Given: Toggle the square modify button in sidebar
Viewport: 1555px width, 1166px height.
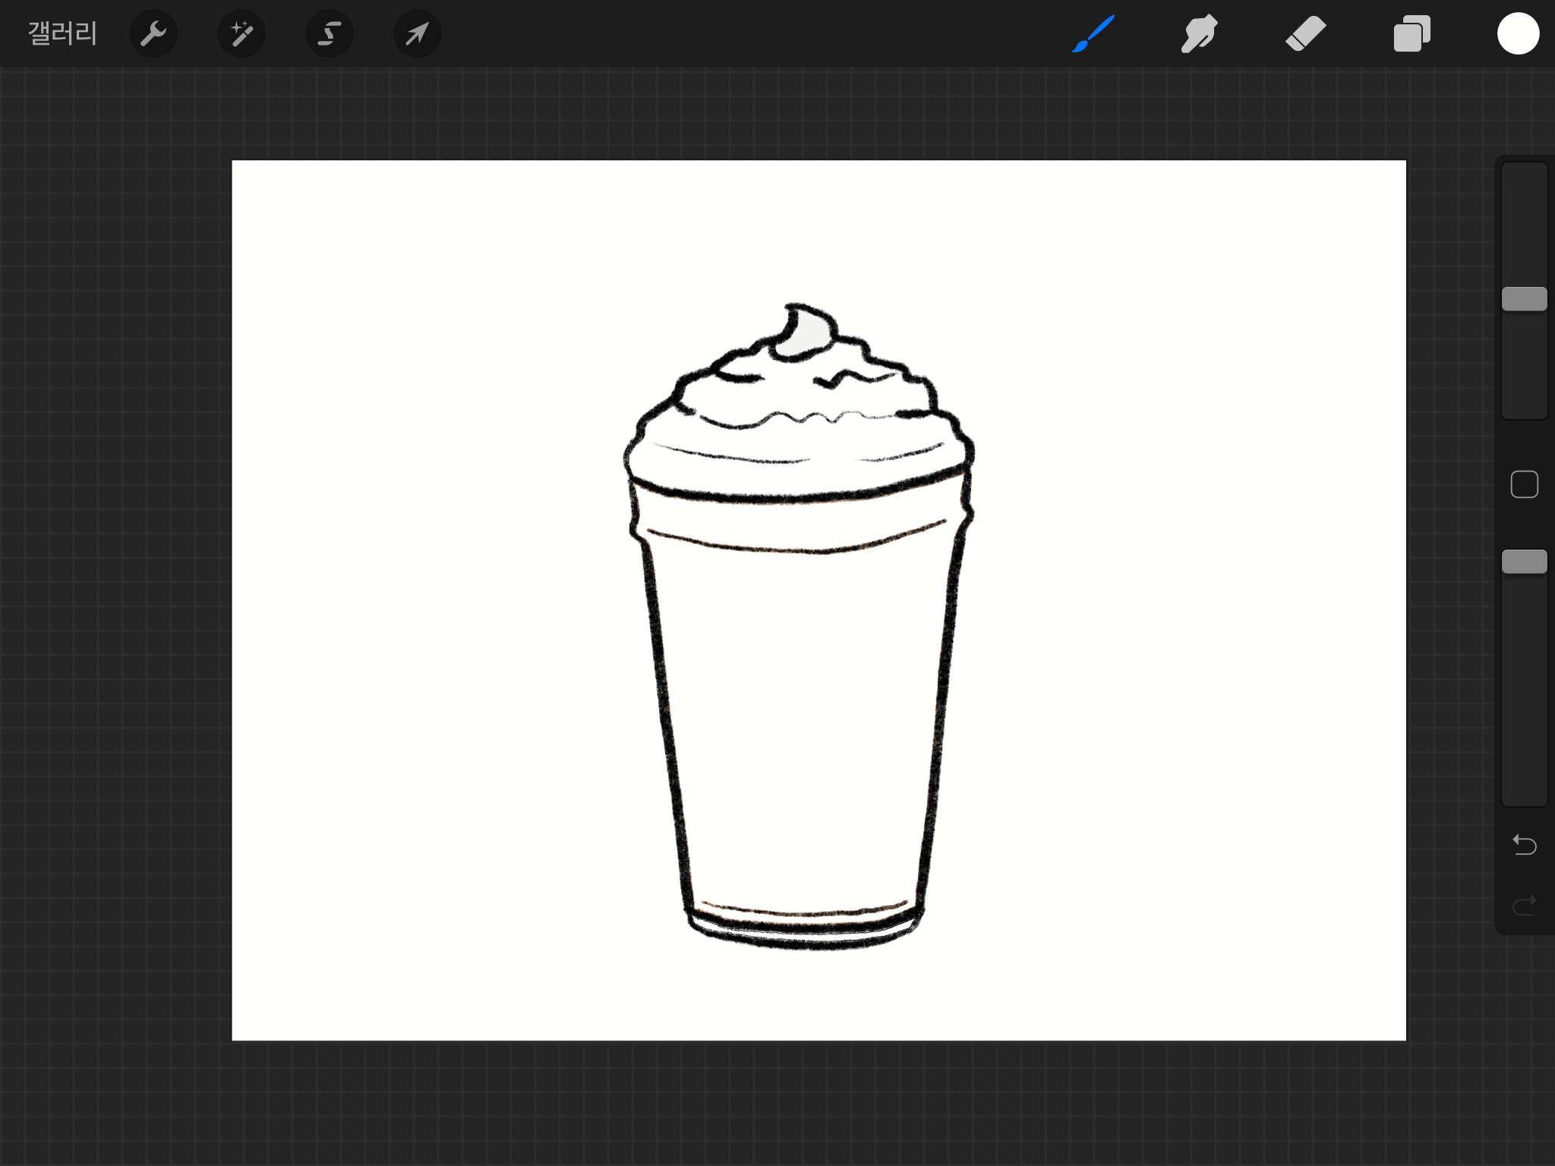Looking at the screenshot, I should pos(1524,484).
